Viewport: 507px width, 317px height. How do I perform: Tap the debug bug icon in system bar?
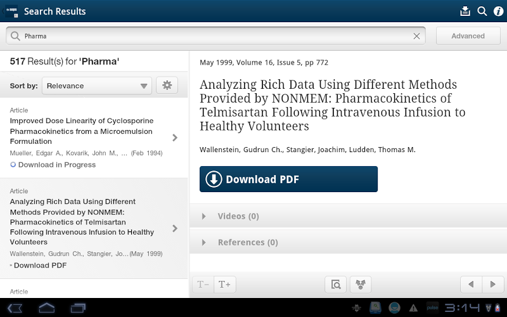point(357,308)
